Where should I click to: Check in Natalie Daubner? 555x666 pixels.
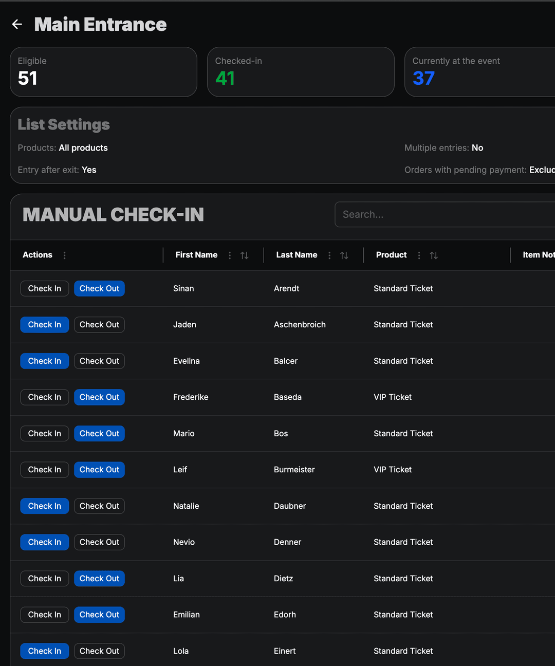[45, 506]
